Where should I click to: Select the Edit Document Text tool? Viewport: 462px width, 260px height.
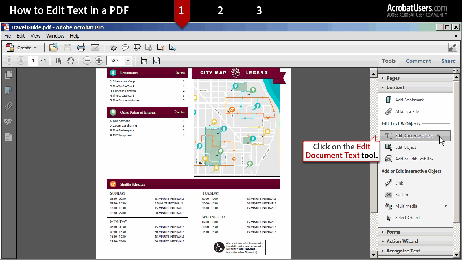[x=414, y=136]
